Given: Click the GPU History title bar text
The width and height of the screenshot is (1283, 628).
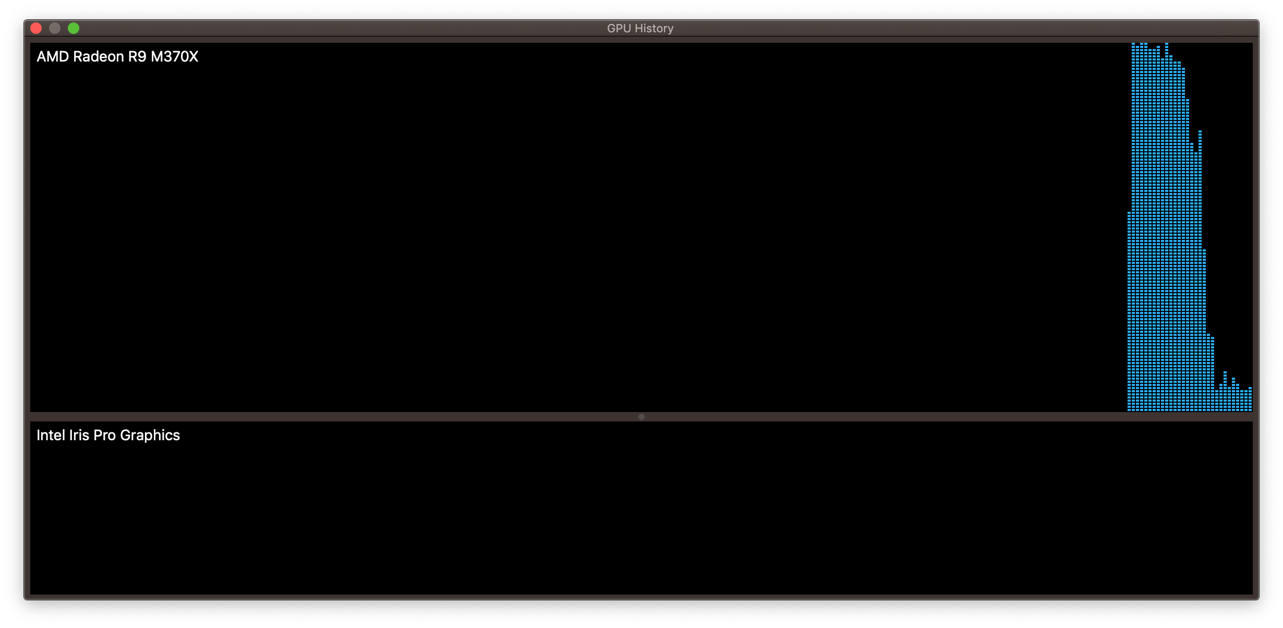Looking at the screenshot, I should coord(640,28).
